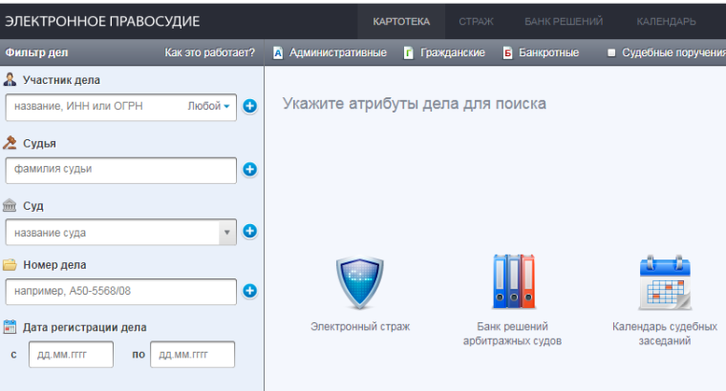
Task: Click the Электронный страж shield icon
Action: [x=359, y=285]
